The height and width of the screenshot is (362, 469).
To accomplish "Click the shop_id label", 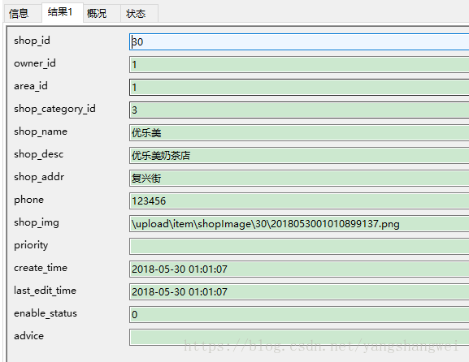I will coord(32,41).
